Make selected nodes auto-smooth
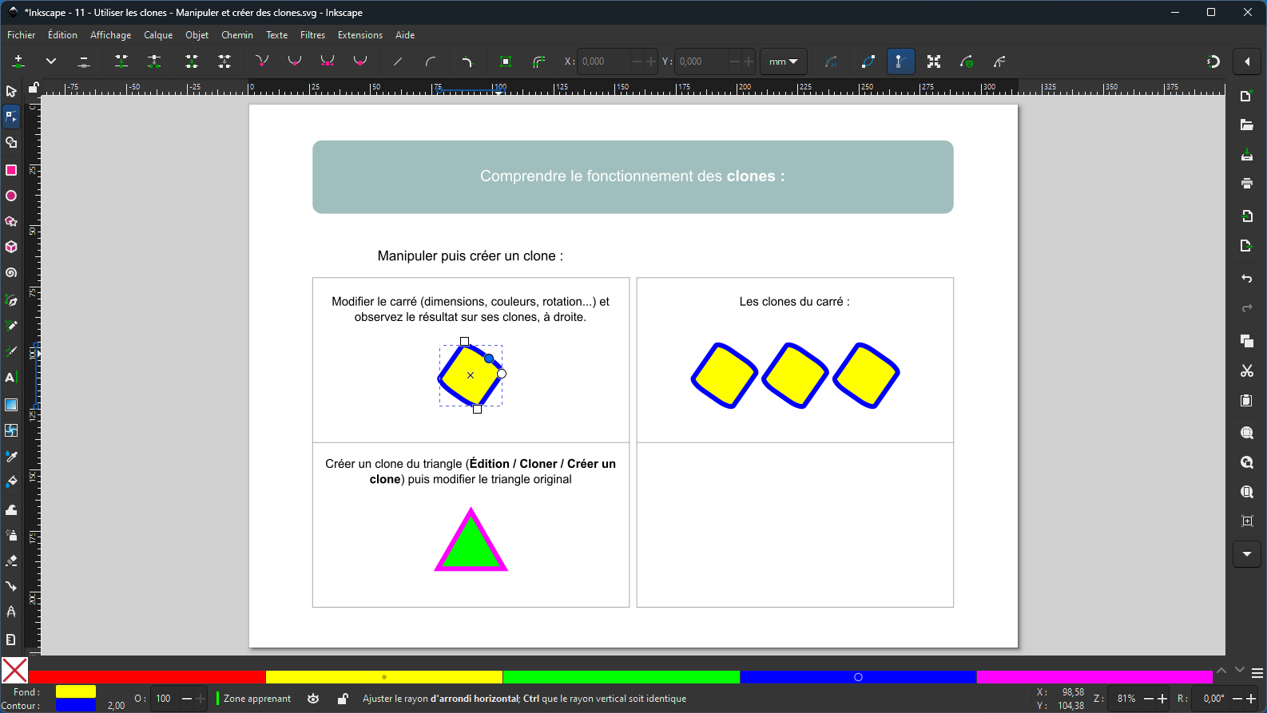The width and height of the screenshot is (1267, 713). [360, 61]
